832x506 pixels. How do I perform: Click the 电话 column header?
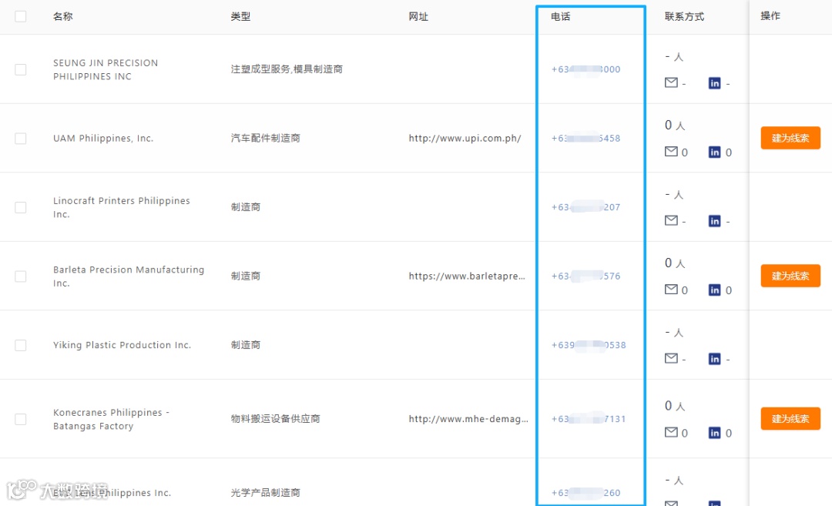[x=560, y=16]
